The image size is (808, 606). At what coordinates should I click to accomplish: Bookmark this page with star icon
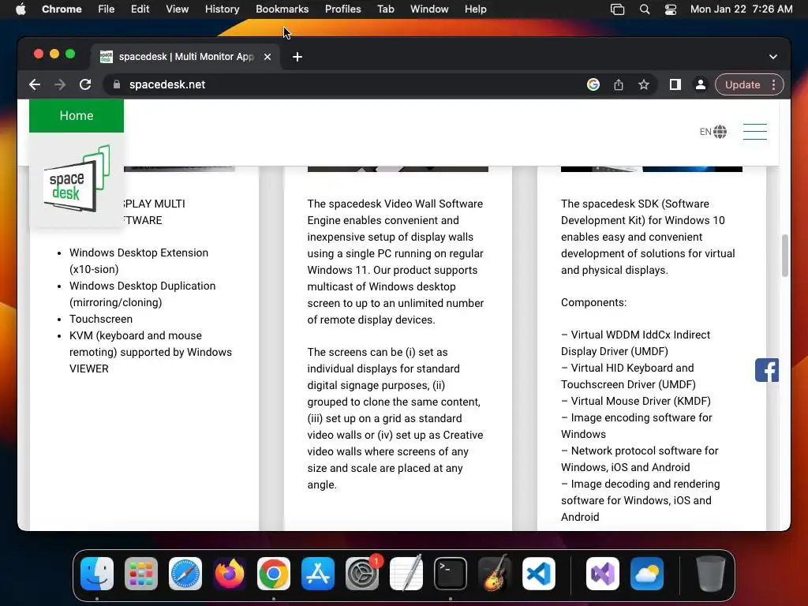pos(644,84)
